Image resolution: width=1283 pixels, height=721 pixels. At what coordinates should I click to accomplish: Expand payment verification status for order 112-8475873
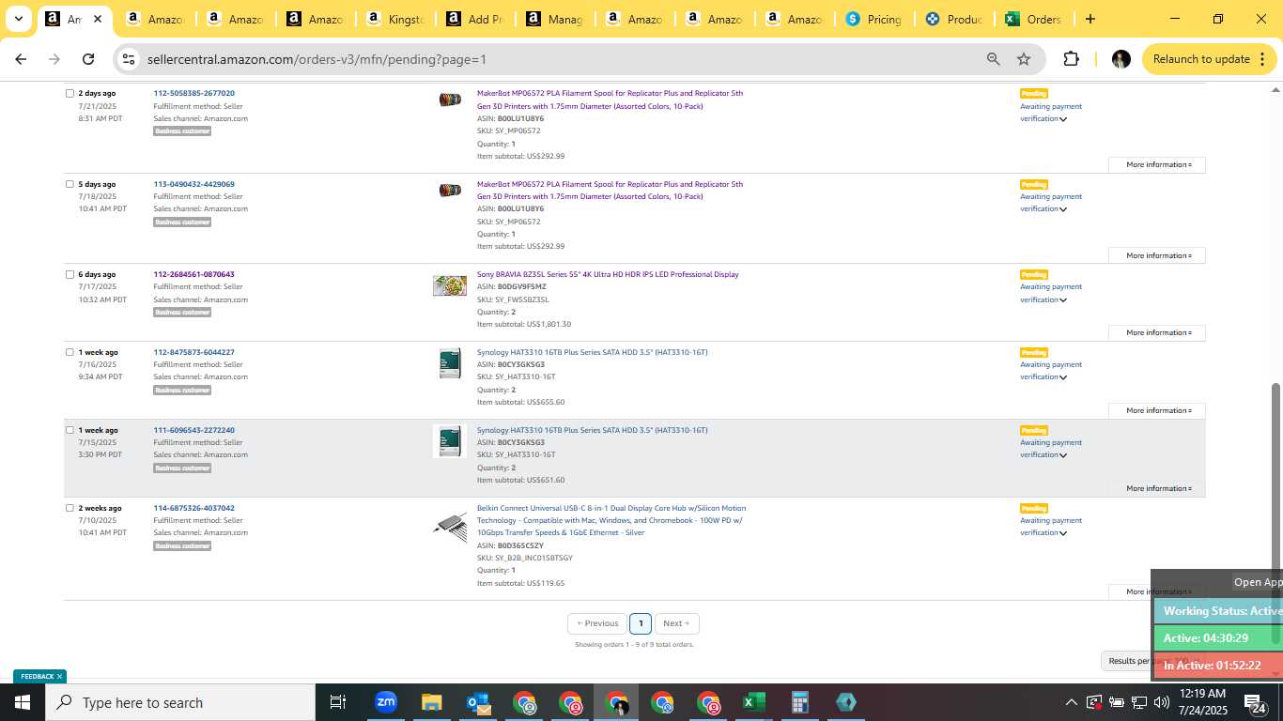pos(1063,377)
